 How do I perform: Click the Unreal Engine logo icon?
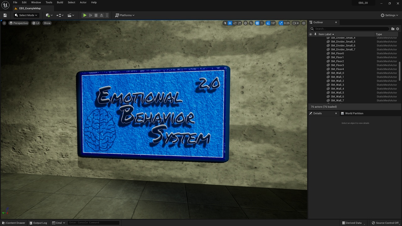[5, 5]
